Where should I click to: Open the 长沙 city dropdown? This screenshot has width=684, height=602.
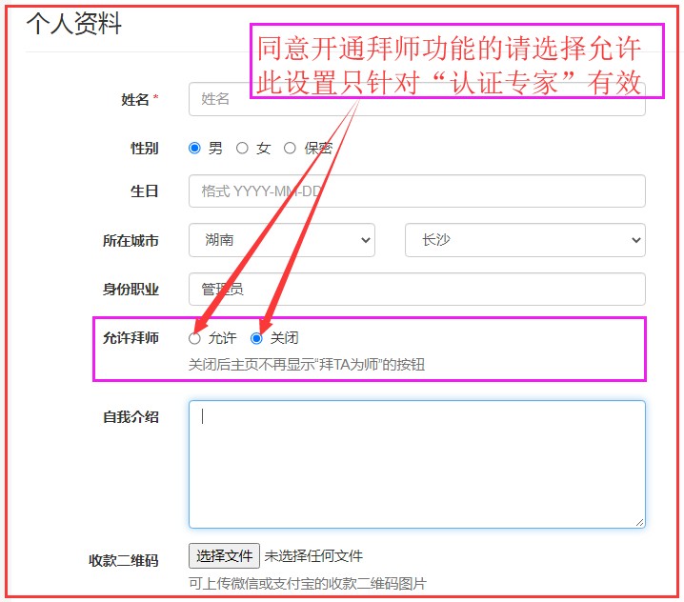(x=525, y=240)
